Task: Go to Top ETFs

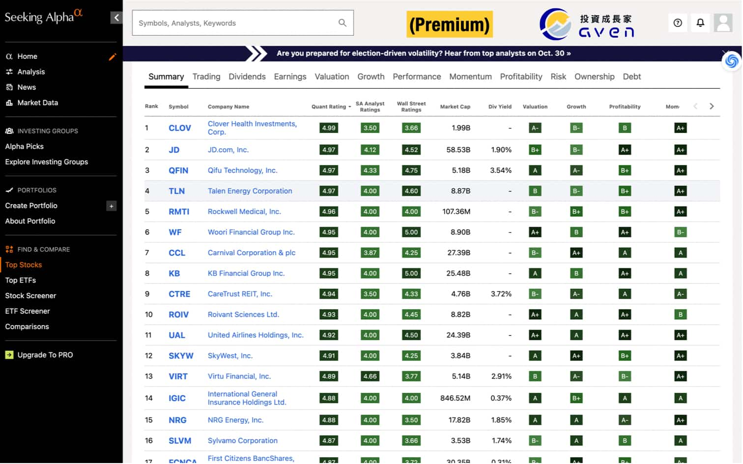Action: pyautogui.click(x=21, y=281)
